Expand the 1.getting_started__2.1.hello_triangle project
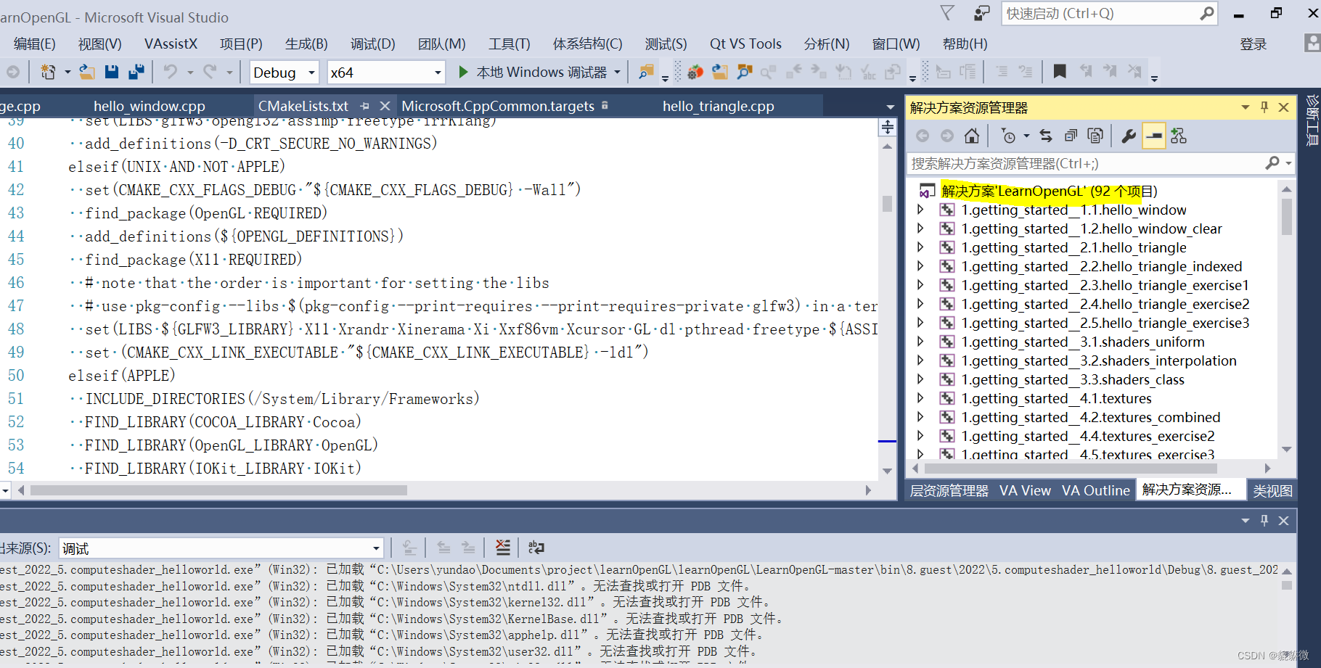 (x=920, y=247)
